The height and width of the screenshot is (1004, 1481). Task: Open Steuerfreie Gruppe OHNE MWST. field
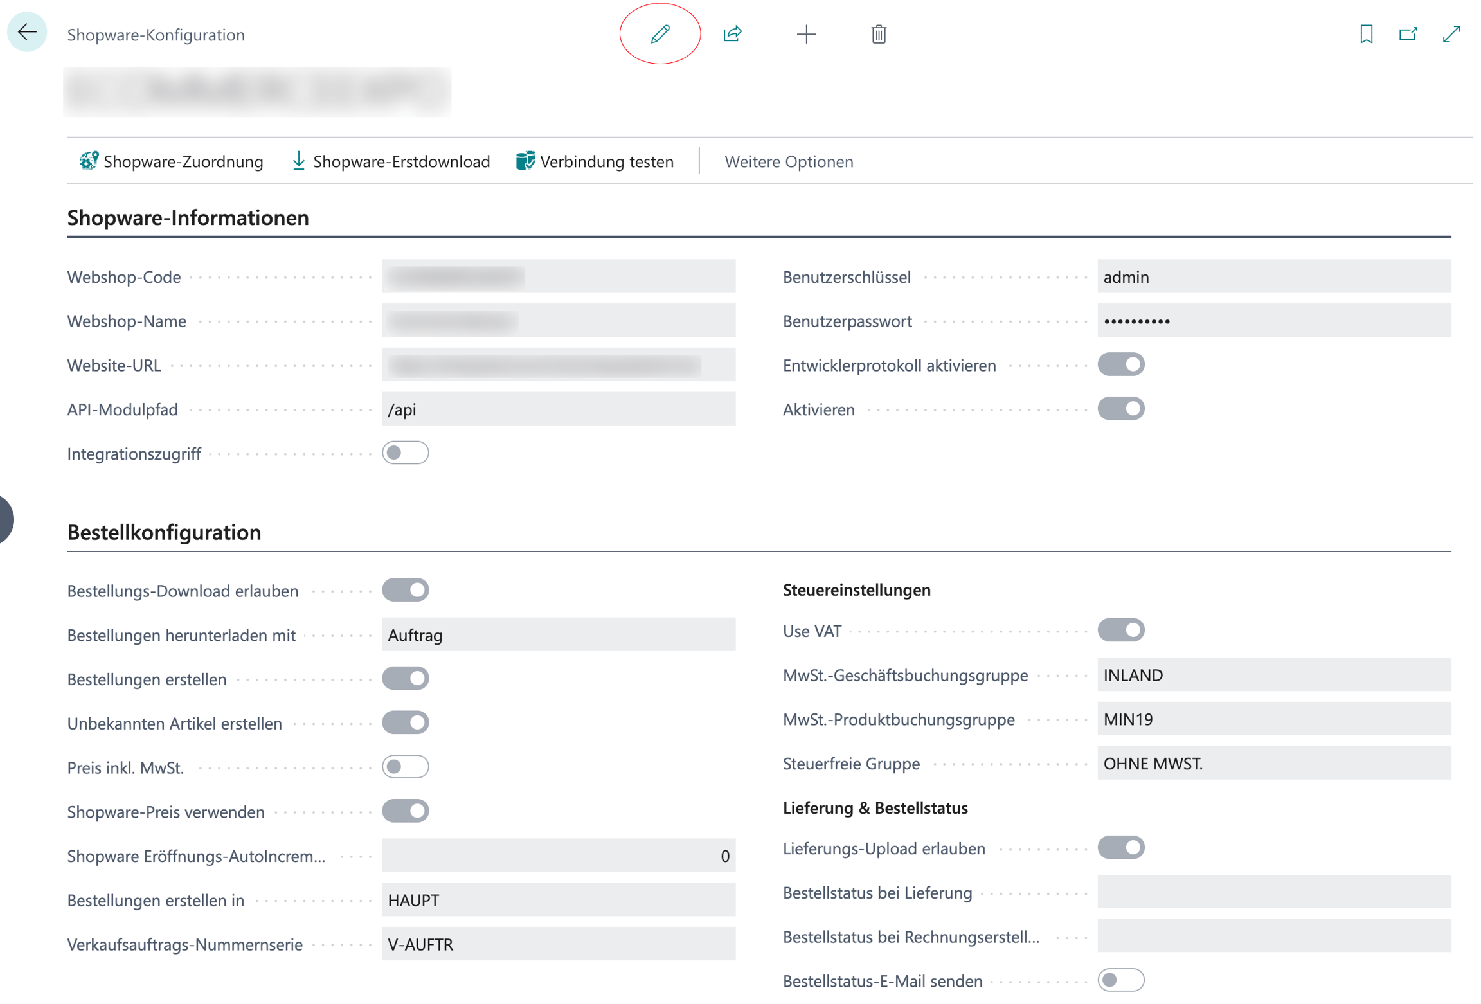pos(1273,763)
